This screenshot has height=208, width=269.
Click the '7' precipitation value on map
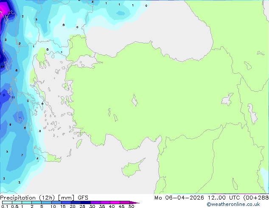pos(22,155)
